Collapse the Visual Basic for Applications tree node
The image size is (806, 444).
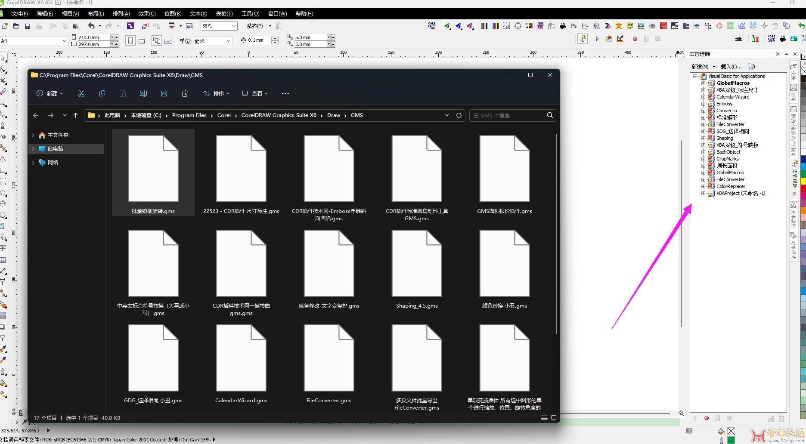pos(695,76)
